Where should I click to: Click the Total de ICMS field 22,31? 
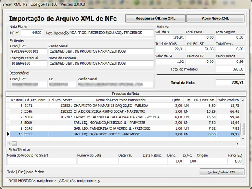pyautogui.click(x=170, y=49)
